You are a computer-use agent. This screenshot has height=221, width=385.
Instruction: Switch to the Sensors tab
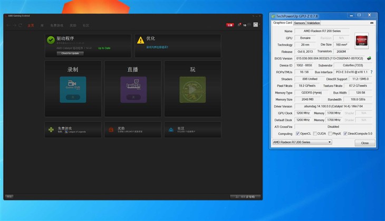pos(299,23)
